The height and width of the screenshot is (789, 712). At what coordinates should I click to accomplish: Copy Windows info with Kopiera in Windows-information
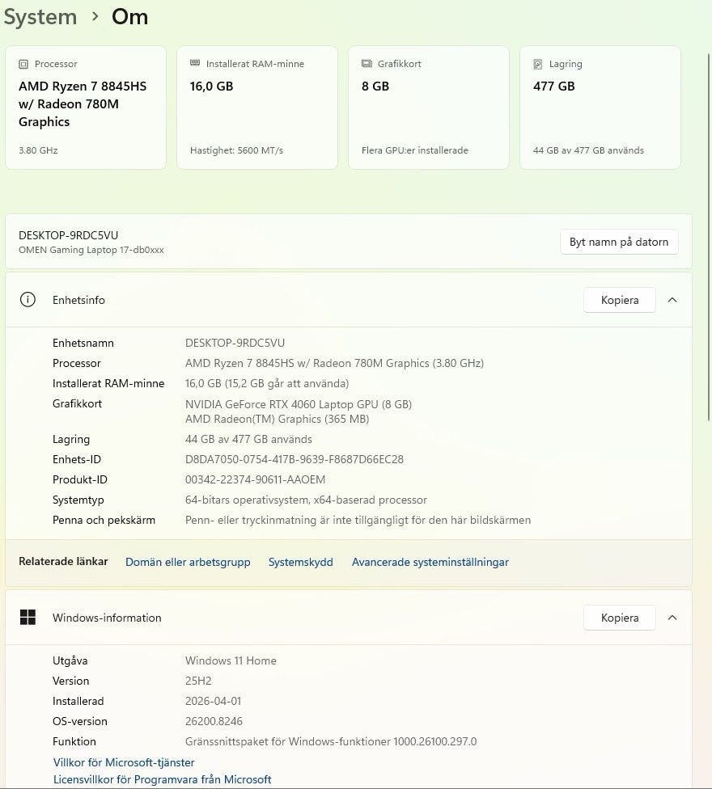619,618
